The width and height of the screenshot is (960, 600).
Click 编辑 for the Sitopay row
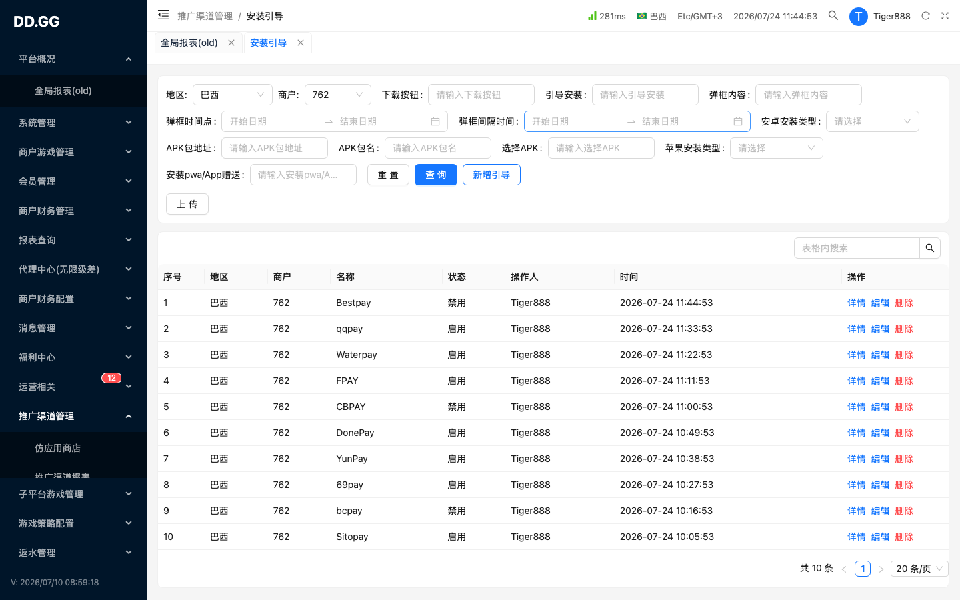pos(880,537)
